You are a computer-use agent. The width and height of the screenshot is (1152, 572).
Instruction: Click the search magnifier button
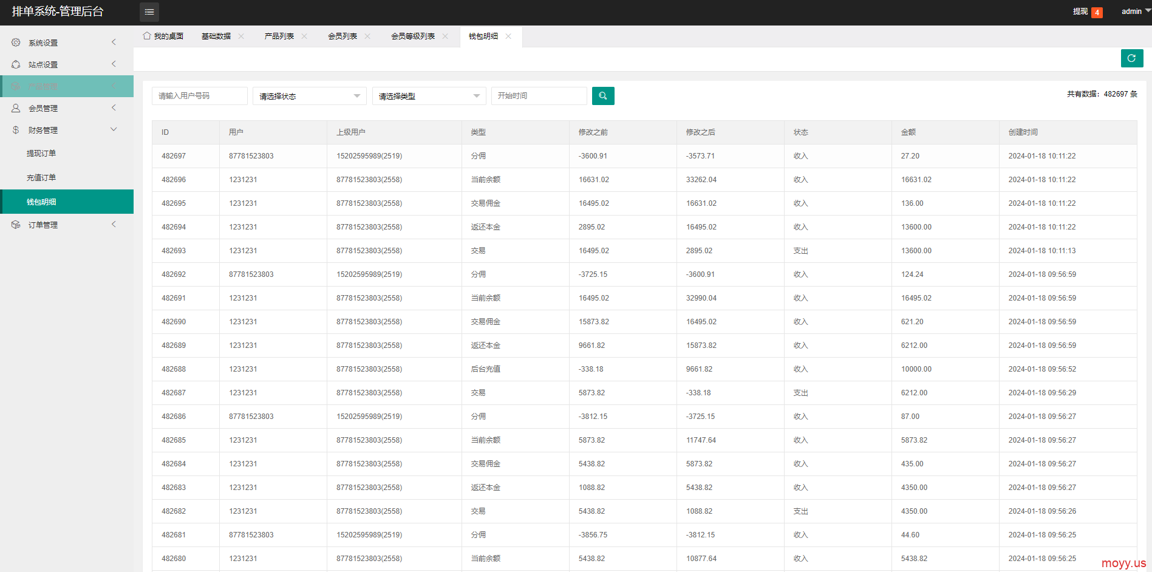603,96
